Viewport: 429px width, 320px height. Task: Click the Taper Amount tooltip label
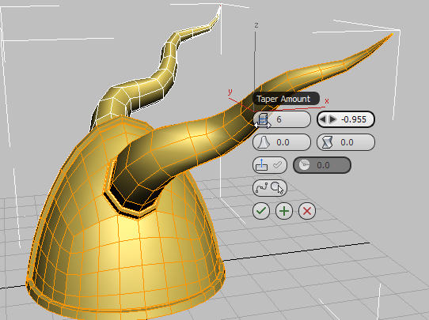pyautogui.click(x=283, y=99)
